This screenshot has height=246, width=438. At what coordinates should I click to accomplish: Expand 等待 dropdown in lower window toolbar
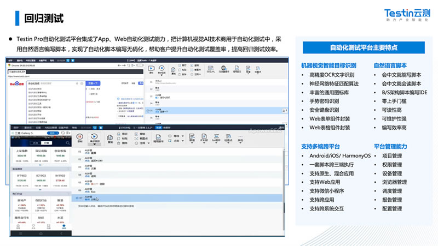tap(183, 136)
